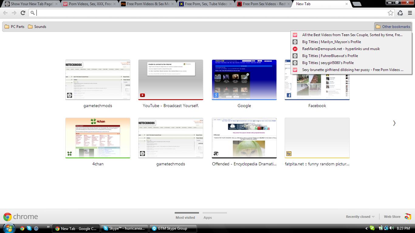The height and width of the screenshot is (233, 415).
Task: Open FuhrerBluewut's Profile bookmark entry
Action: pyautogui.click(x=351, y=56)
